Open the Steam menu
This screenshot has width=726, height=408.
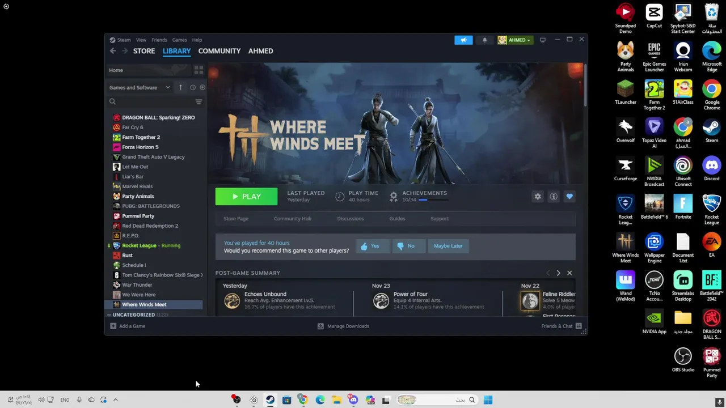click(x=120, y=40)
